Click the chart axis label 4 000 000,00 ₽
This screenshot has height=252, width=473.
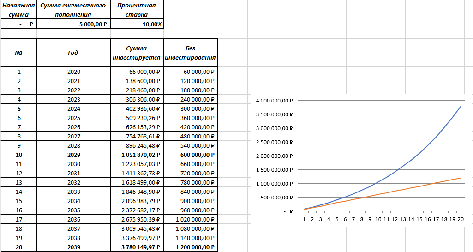275,101
